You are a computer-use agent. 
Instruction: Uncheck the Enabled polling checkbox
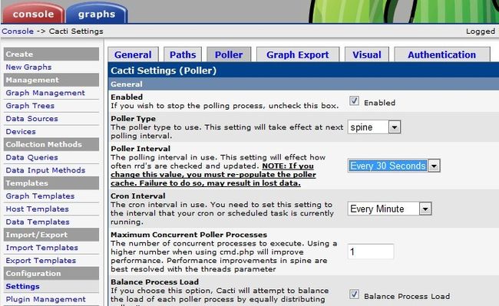tap(354, 101)
